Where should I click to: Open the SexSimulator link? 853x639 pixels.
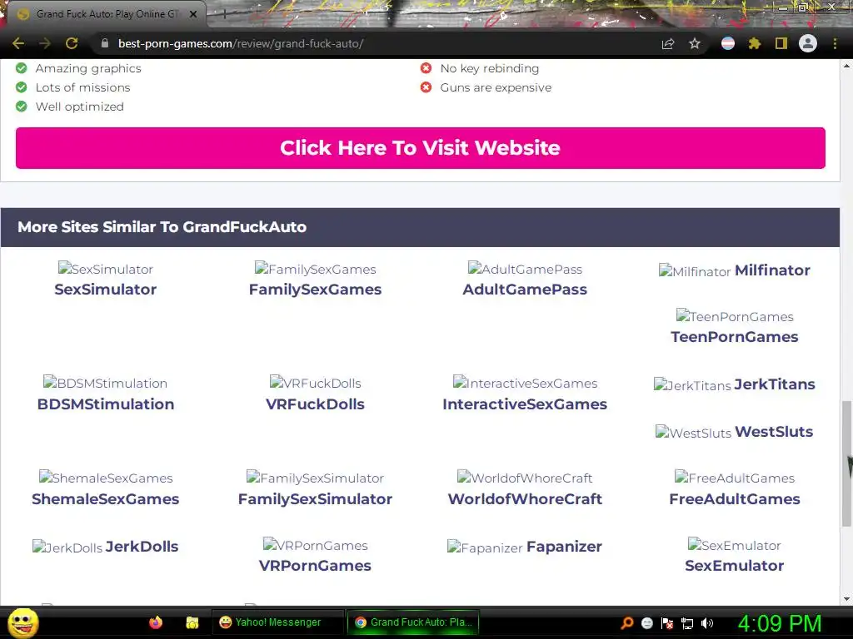pyautogui.click(x=106, y=289)
